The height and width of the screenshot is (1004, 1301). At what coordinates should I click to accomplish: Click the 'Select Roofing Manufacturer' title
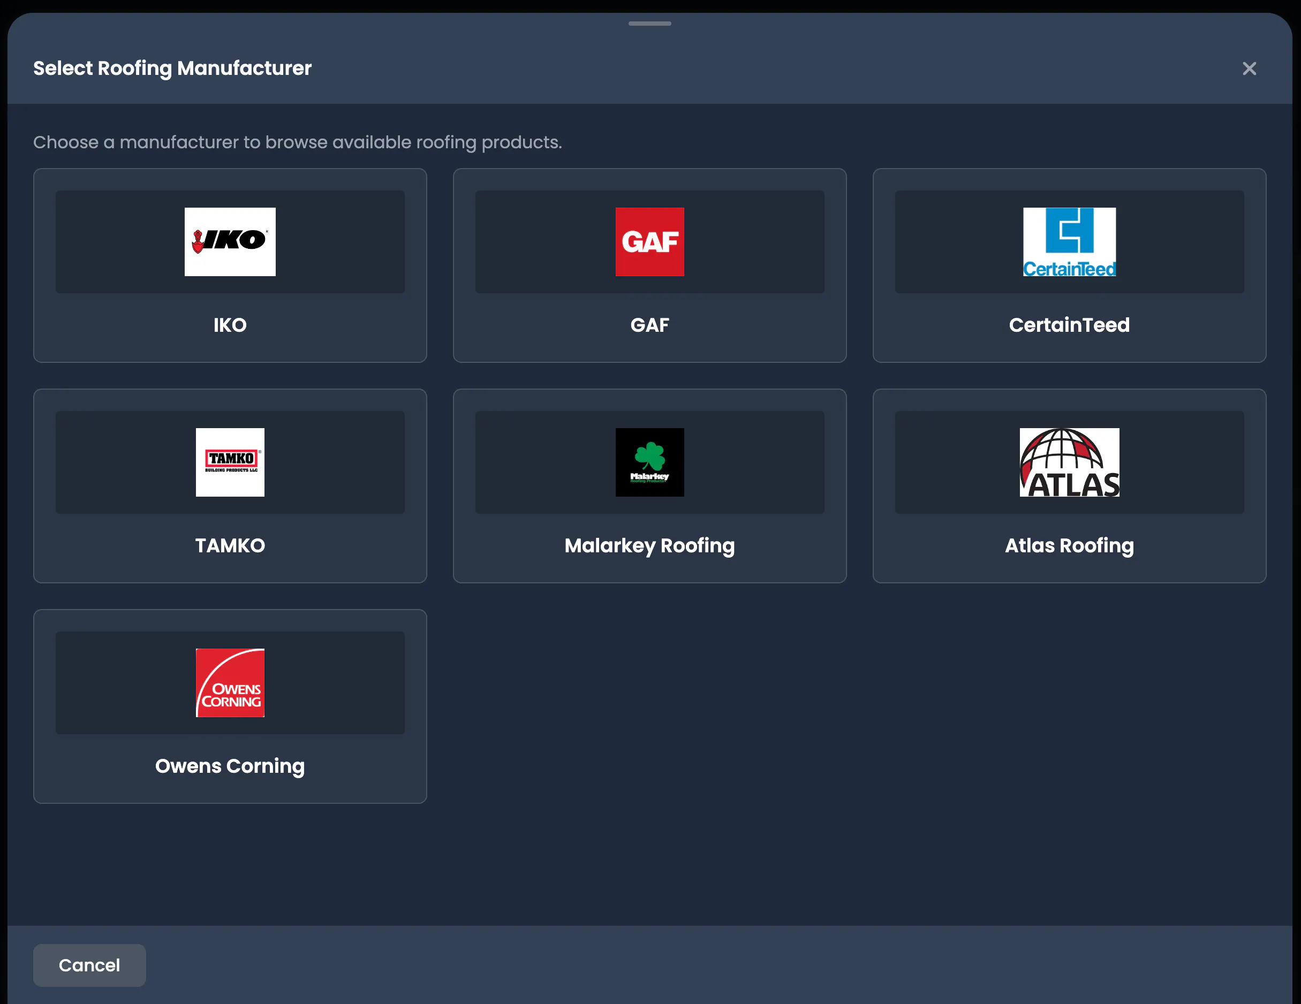click(x=172, y=69)
